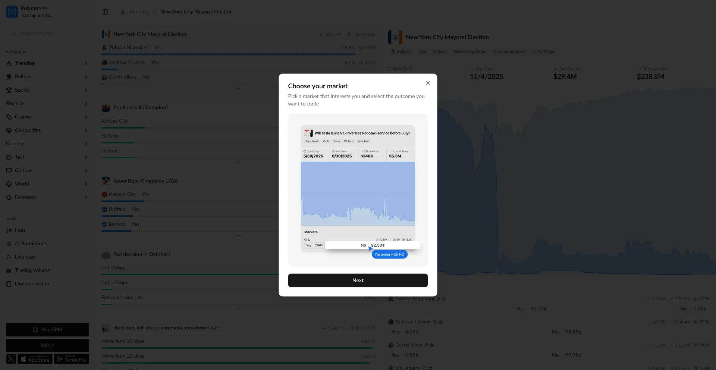Viewport: 716px width, 370px height.
Task: Open the Live feed tool
Action: [25, 257]
